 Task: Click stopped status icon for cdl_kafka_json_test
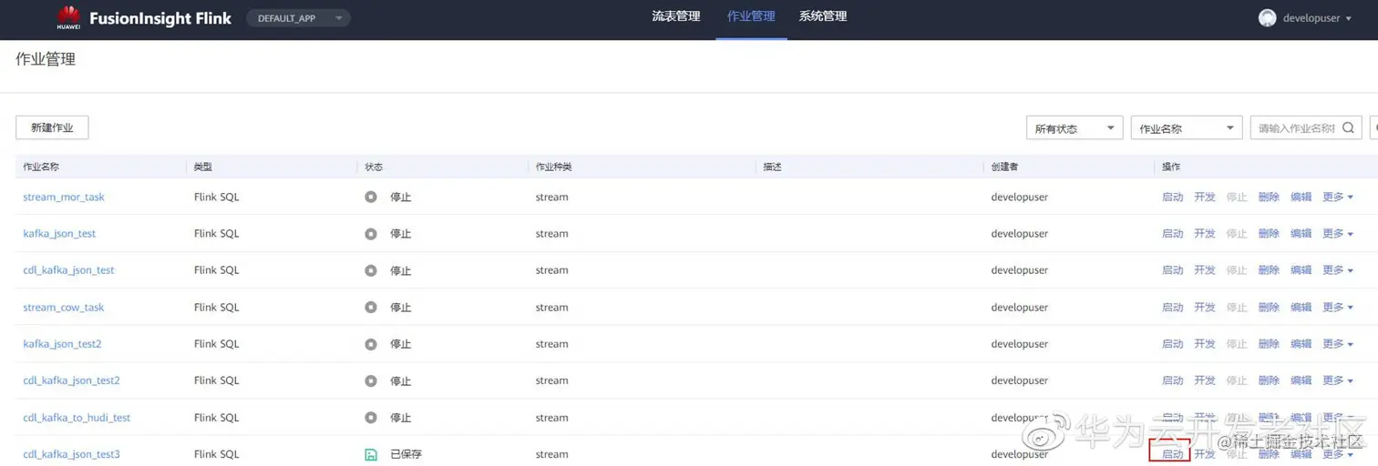click(x=371, y=270)
